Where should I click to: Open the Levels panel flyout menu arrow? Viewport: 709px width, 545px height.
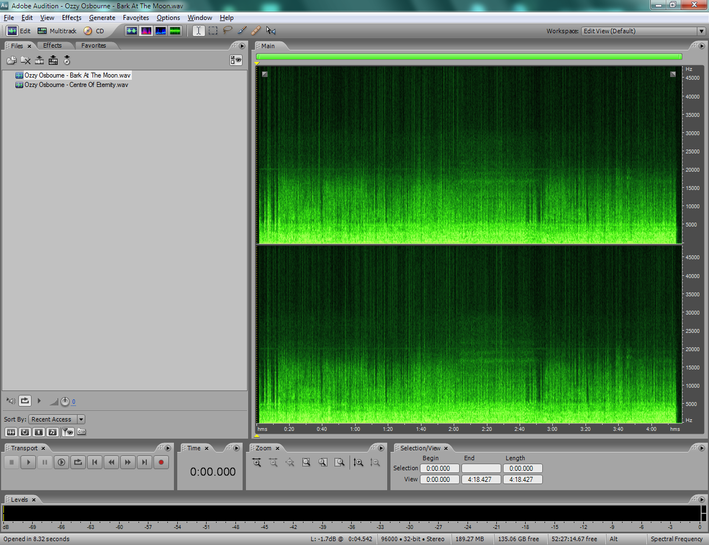[x=701, y=500]
